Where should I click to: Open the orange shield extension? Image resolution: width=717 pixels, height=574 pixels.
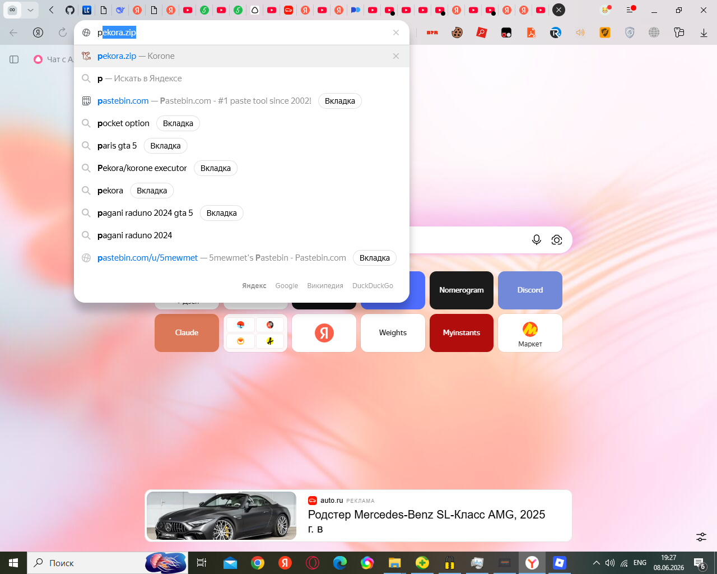pos(605,33)
